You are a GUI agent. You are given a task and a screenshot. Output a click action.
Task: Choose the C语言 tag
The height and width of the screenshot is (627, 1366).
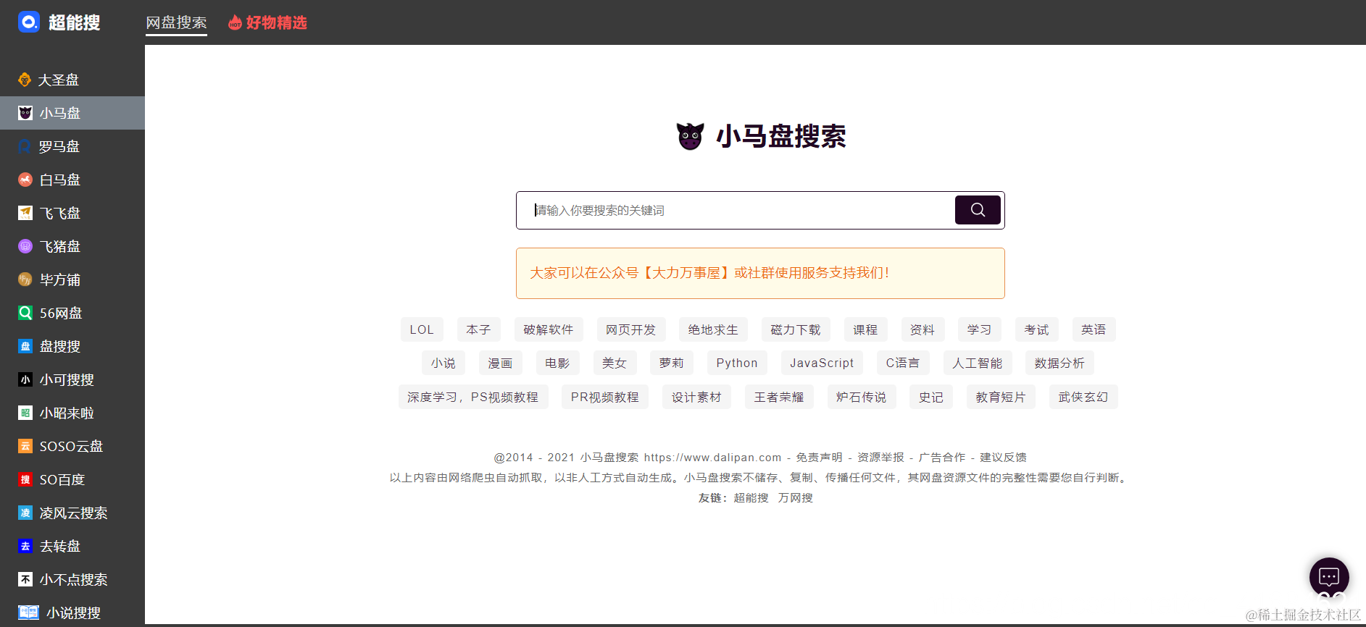coord(903,363)
